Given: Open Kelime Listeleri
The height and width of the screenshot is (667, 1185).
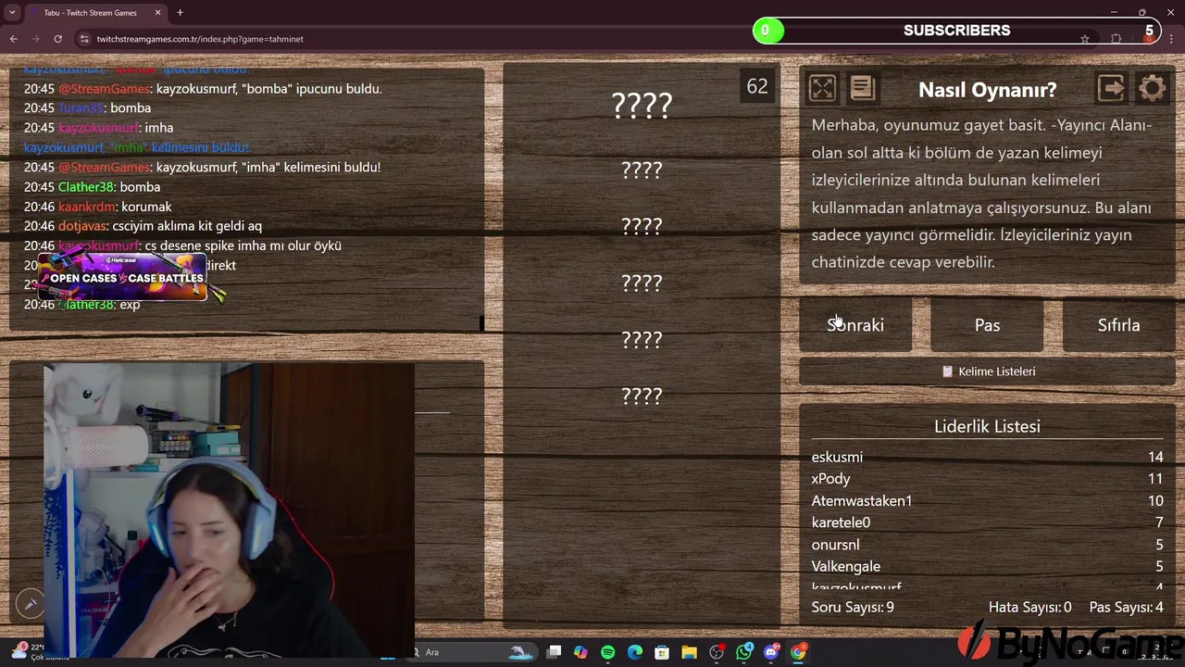Looking at the screenshot, I should tap(987, 371).
